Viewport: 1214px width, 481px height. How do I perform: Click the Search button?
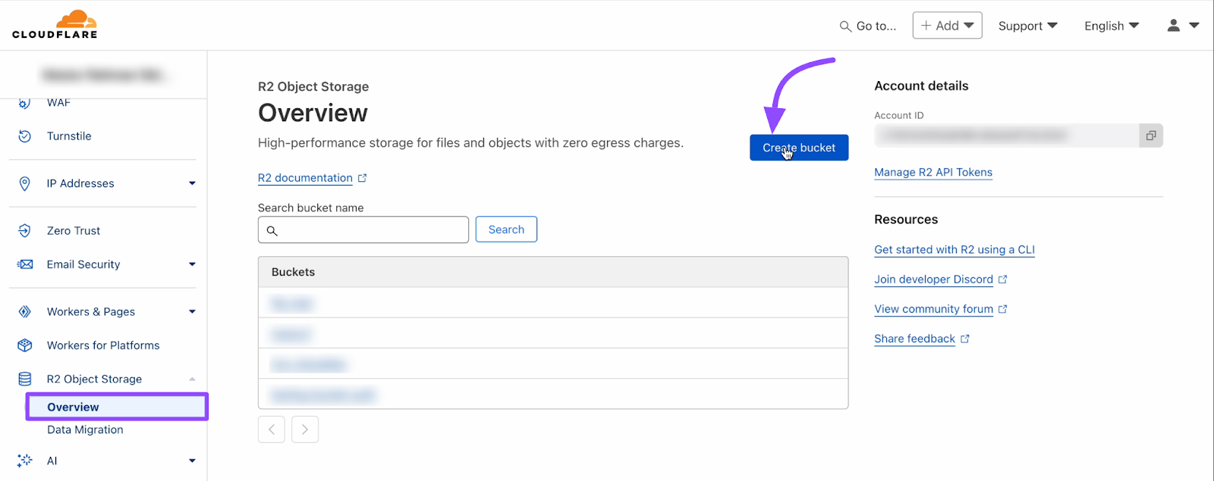pos(506,230)
